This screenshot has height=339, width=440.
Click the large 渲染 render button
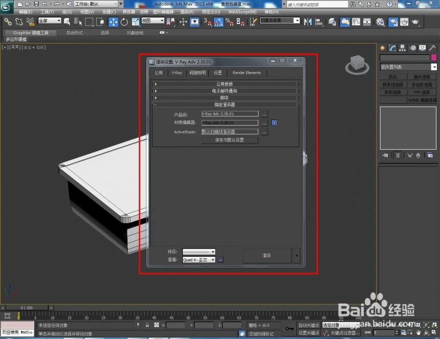click(x=267, y=255)
